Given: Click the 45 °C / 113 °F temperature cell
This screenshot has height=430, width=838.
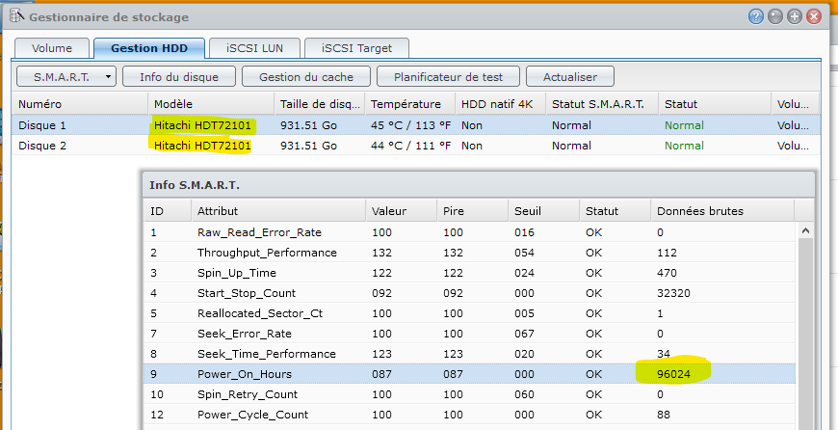Looking at the screenshot, I should (x=410, y=125).
